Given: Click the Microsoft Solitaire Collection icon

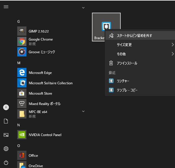Looking at the screenshot, I should (x=22, y=83).
